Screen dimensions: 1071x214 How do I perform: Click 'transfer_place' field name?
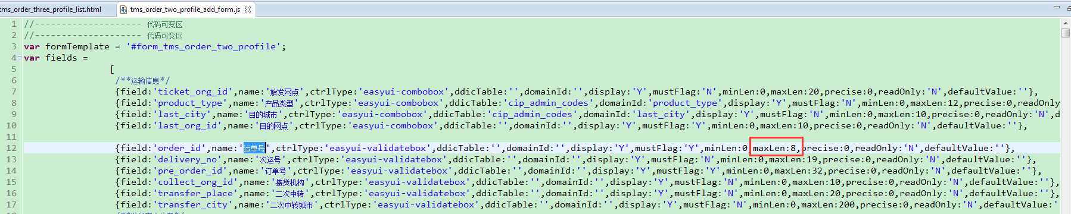(x=195, y=193)
